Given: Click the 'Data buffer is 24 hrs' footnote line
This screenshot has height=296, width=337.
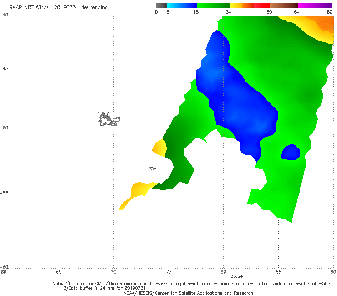Looking at the screenshot, I should point(104,288).
